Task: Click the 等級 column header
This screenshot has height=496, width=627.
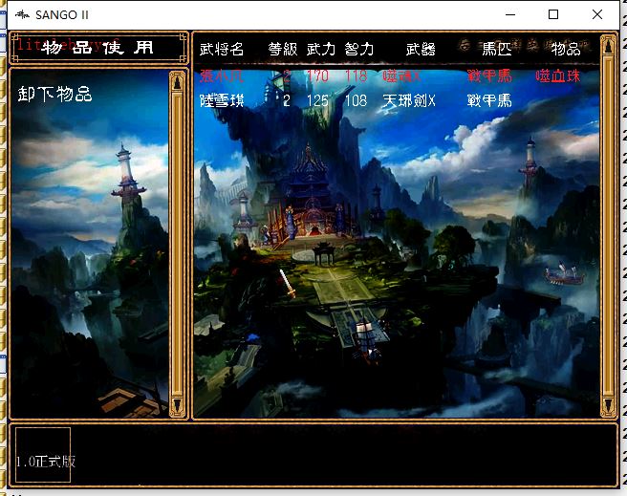Action: point(283,49)
